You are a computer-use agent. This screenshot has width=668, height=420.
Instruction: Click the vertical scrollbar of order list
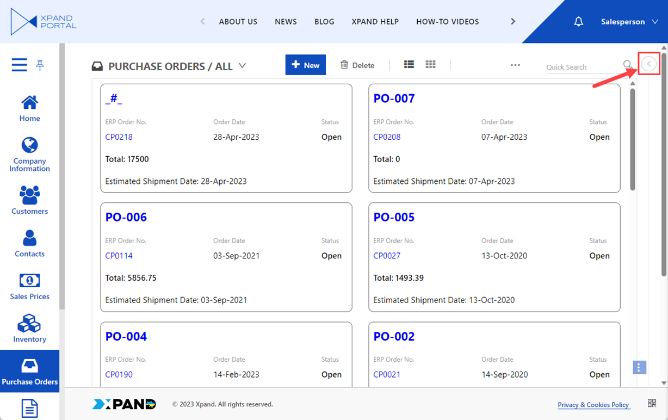pos(633,139)
